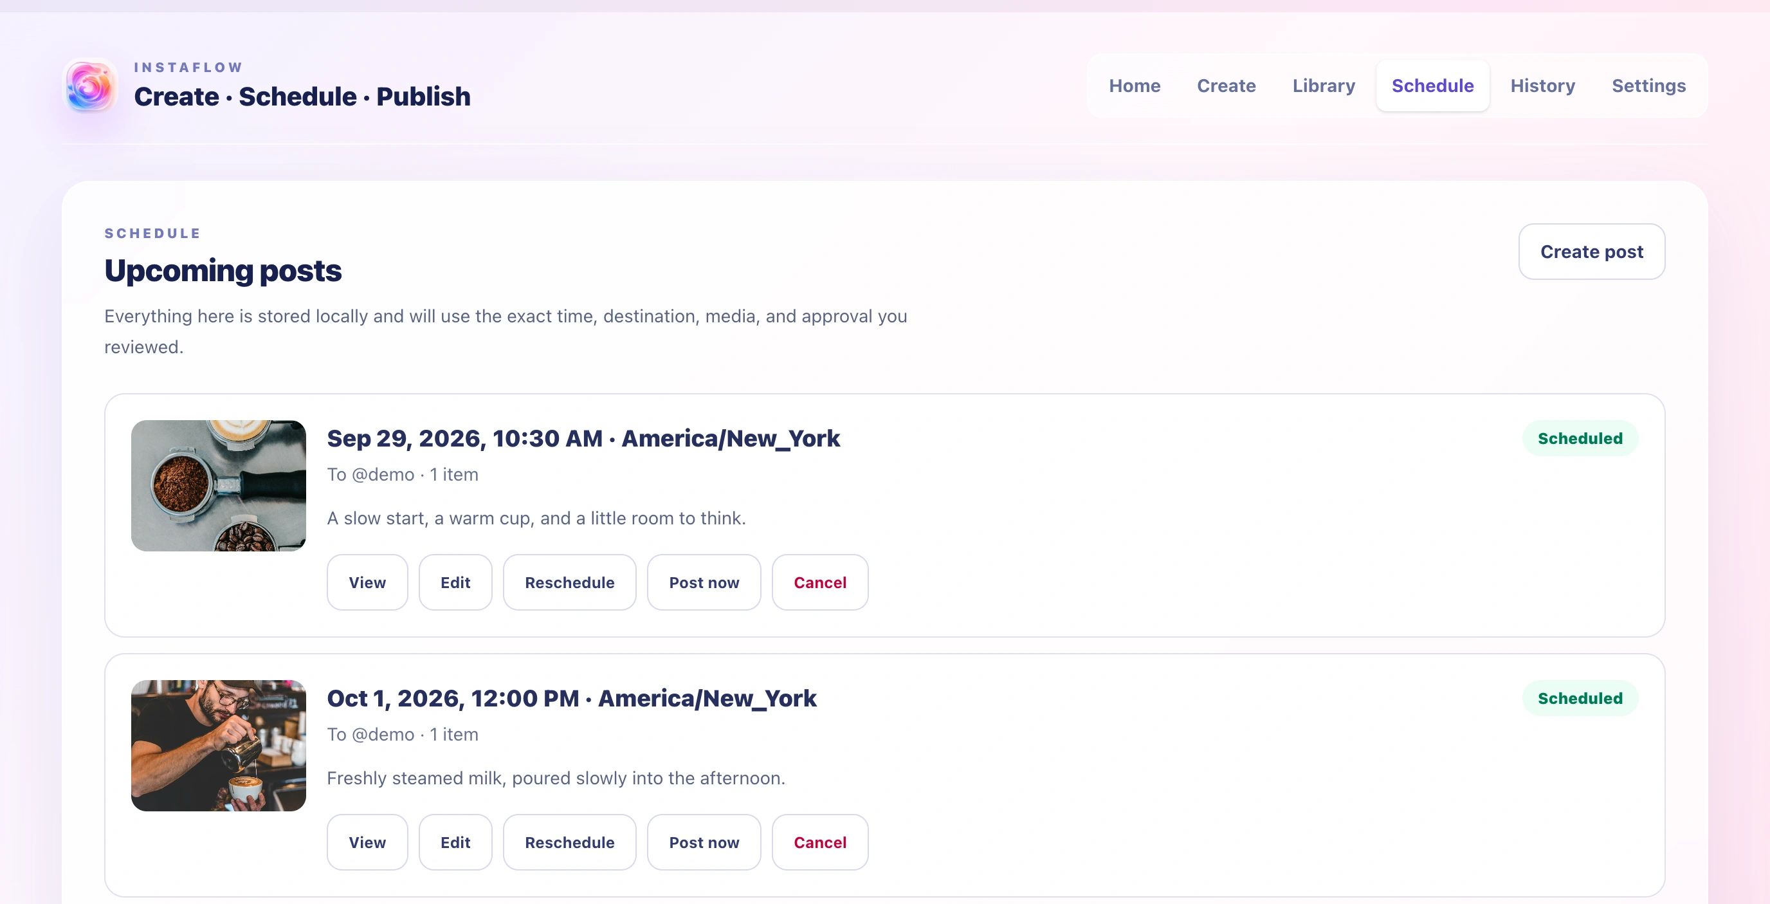
Task: Cancel the Sep 29 scheduled post
Action: [x=820, y=582]
